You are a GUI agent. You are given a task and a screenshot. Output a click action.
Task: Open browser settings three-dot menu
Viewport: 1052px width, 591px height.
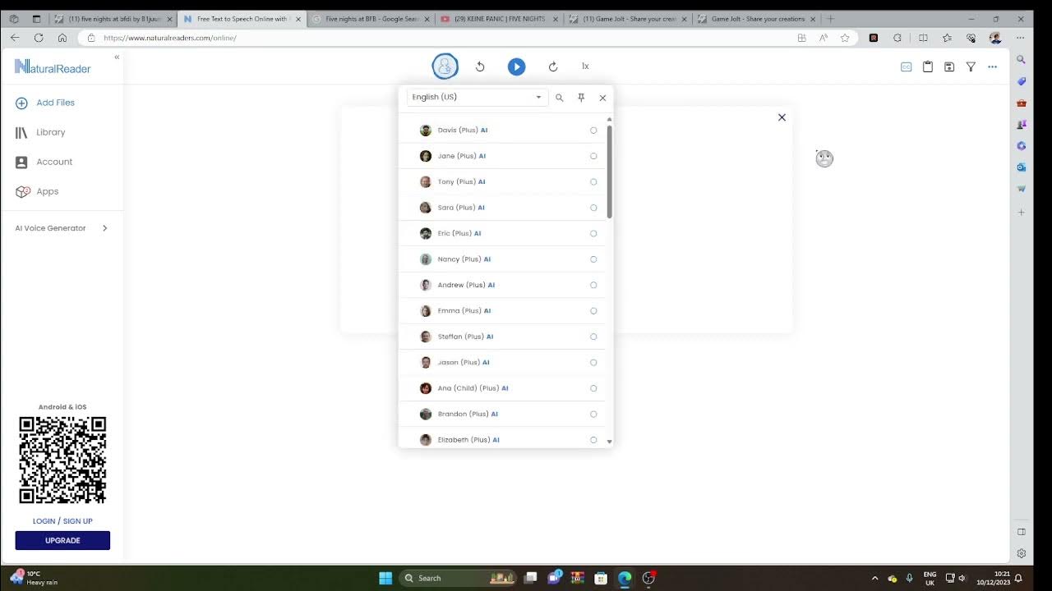[1020, 38]
